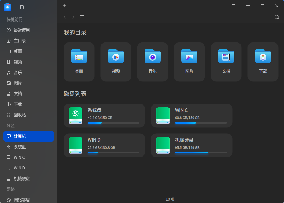284x203 pixels.
Task: Open the 系统盘 disk tile
Action: (104, 116)
